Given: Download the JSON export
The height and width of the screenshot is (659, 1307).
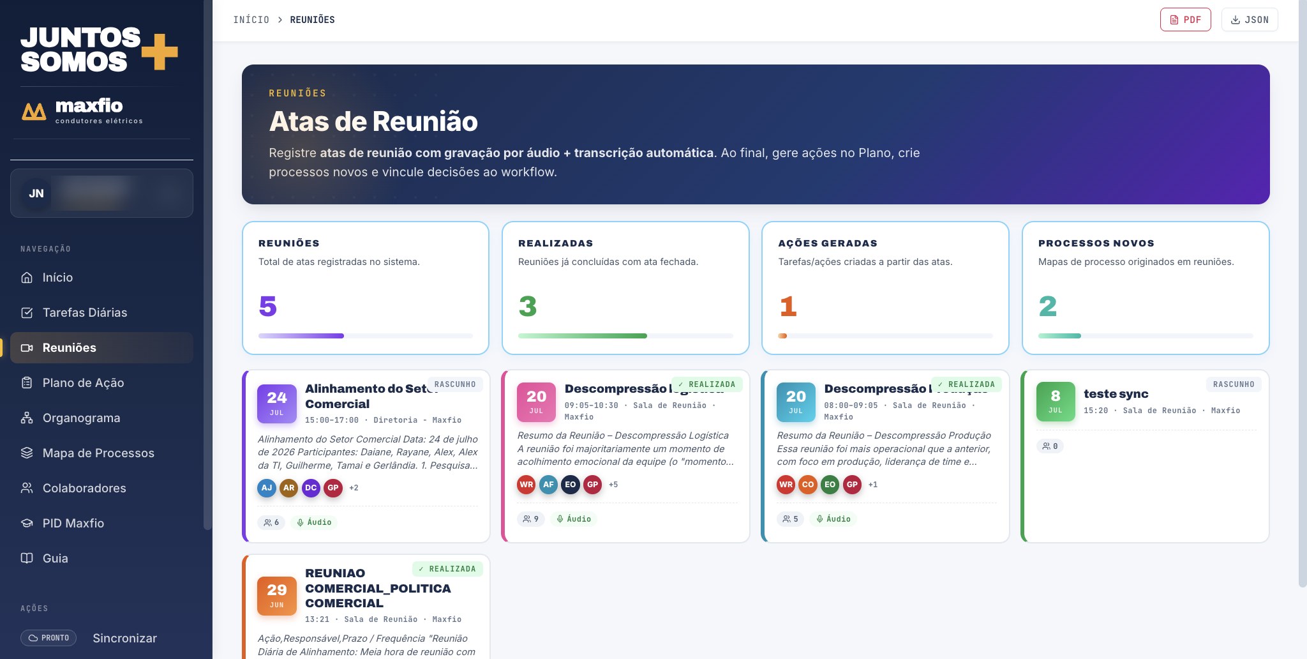Looking at the screenshot, I should (1250, 20).
